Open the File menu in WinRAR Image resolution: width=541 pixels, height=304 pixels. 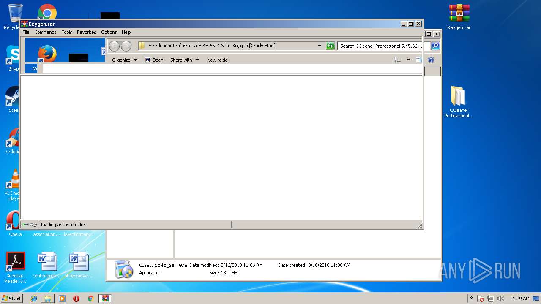click(26, 32)
